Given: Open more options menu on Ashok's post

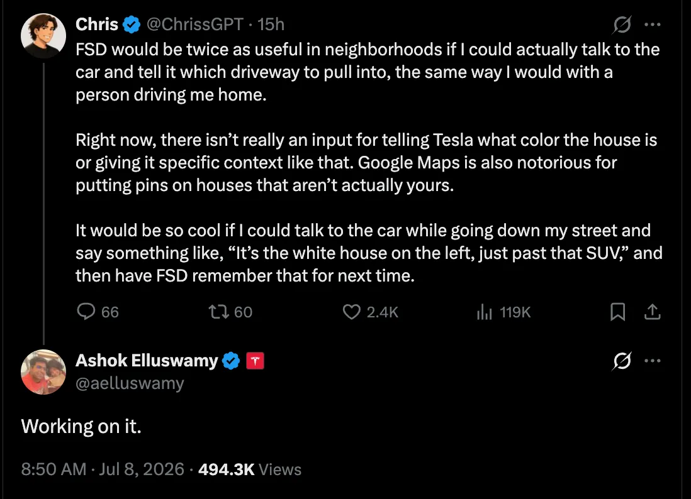Looking at the screenshot, I should coord(652,361).
